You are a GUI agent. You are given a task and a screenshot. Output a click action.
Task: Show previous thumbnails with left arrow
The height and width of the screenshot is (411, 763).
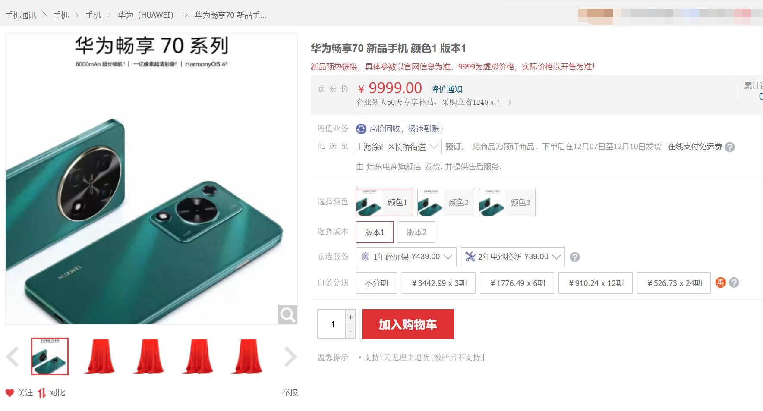pyautogui.click(x=13, y=357)
